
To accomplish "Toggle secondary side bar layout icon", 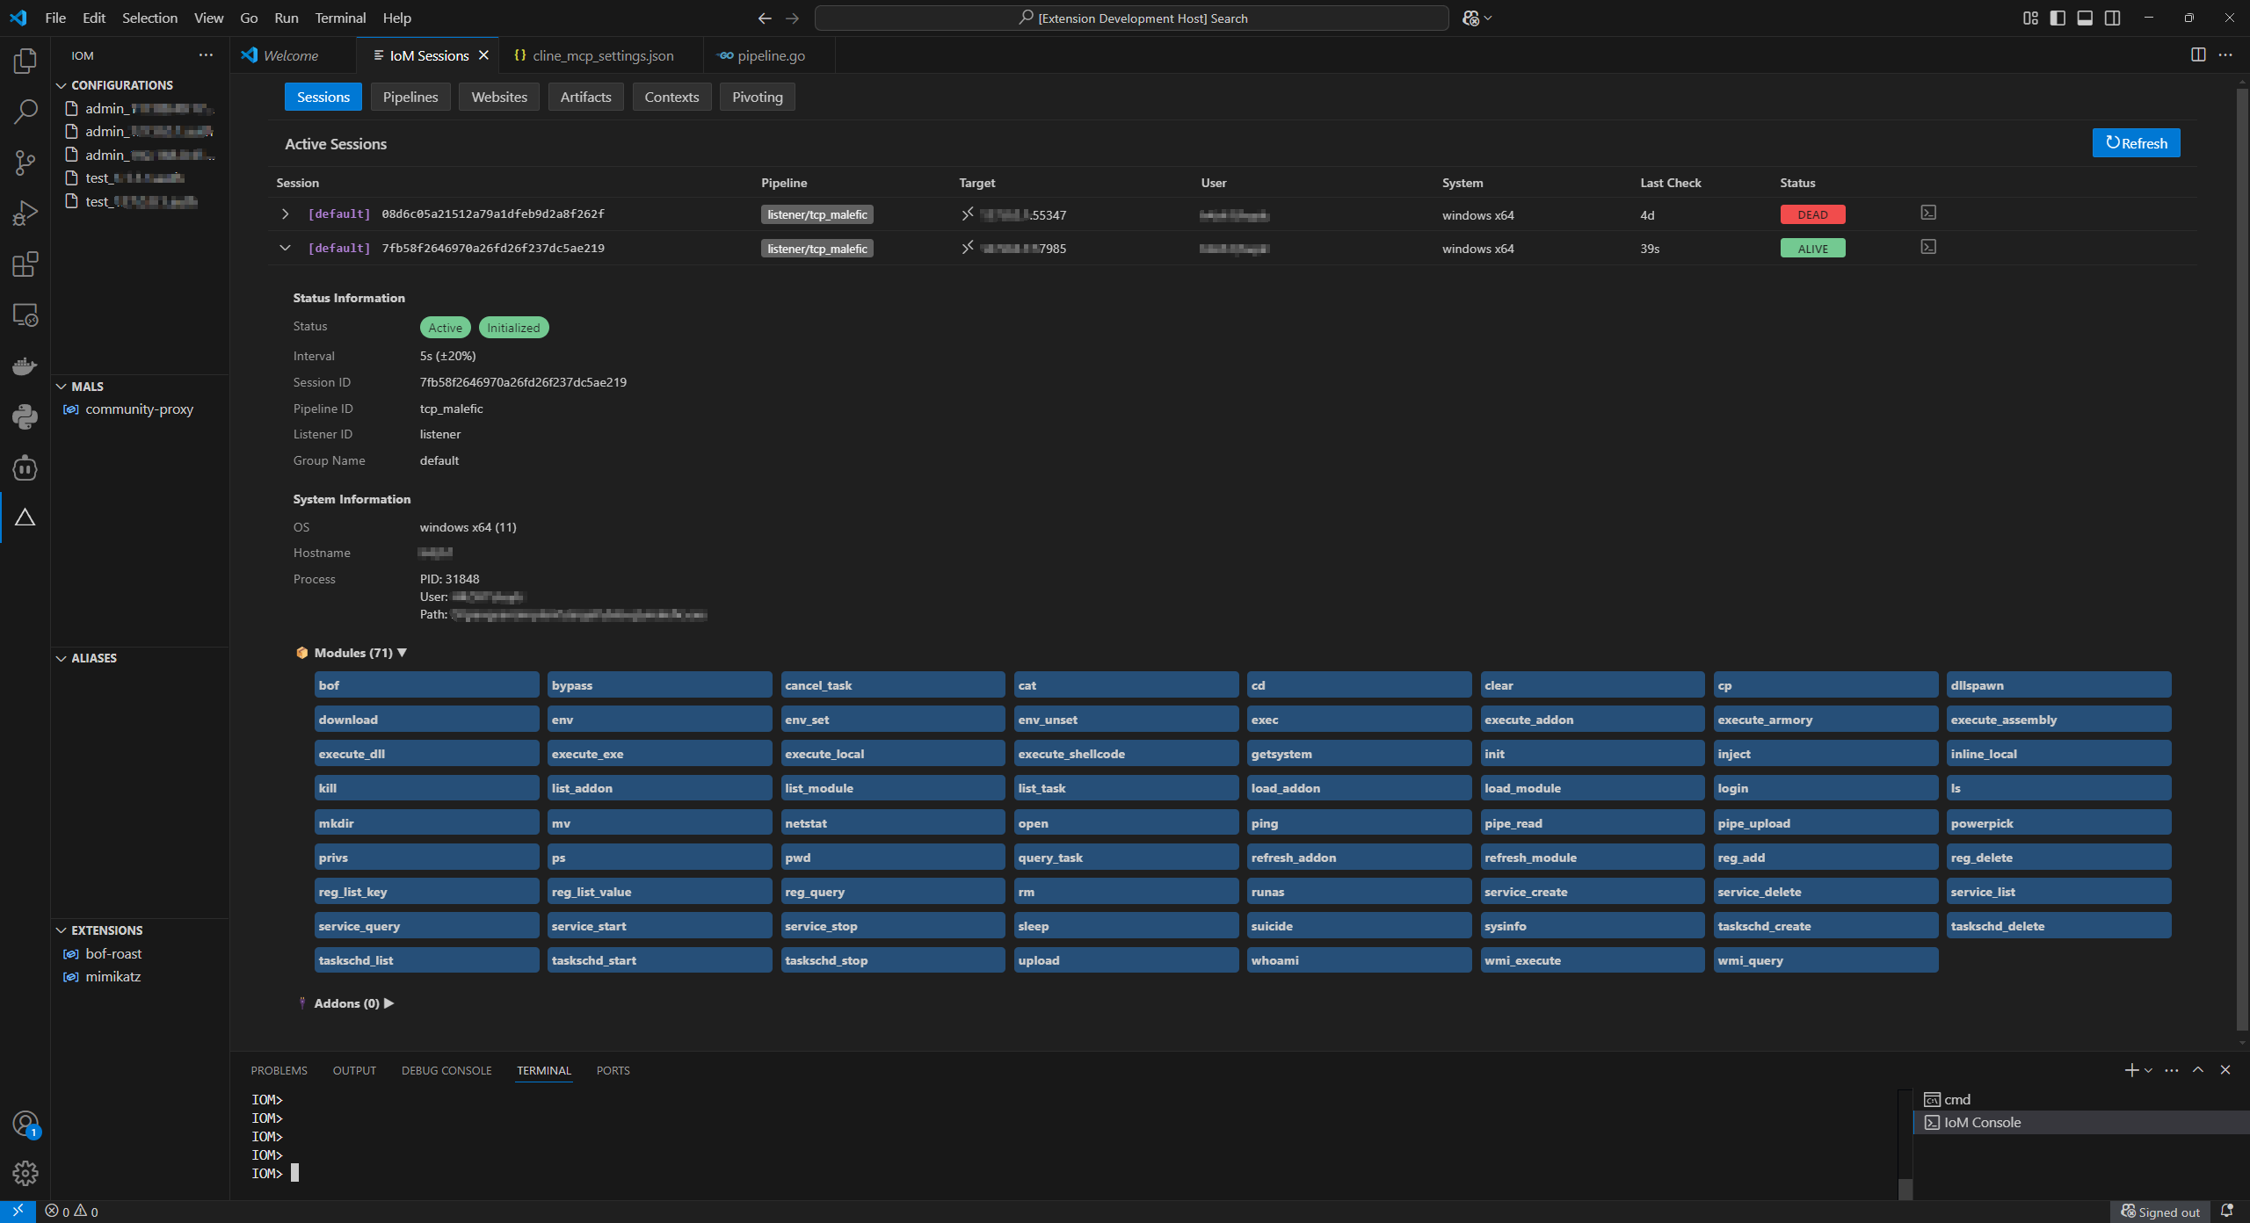I will point(2112,18).
